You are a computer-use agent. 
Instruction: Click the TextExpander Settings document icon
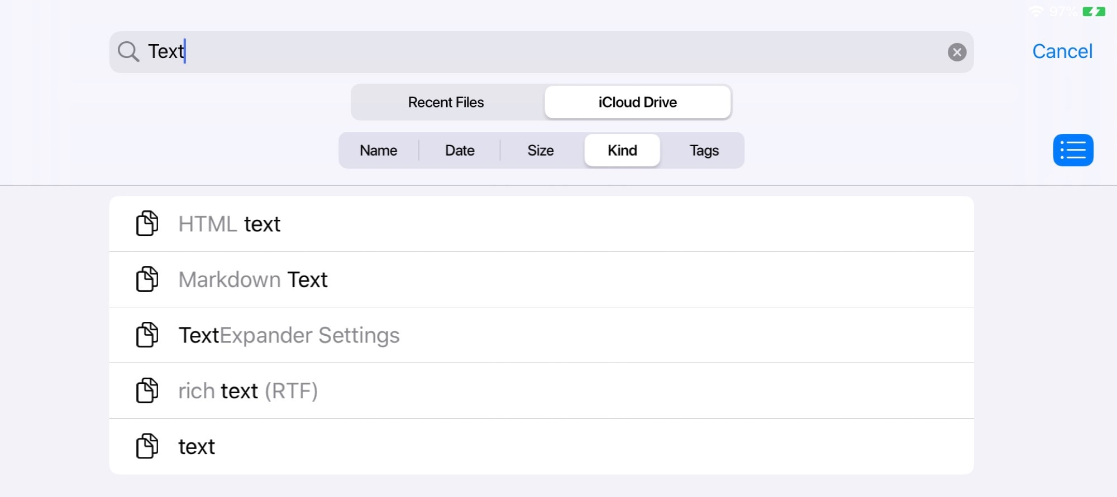point(147,335)
